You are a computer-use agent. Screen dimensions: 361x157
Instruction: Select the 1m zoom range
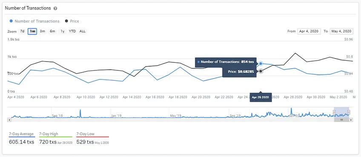(x=32, y=31)
